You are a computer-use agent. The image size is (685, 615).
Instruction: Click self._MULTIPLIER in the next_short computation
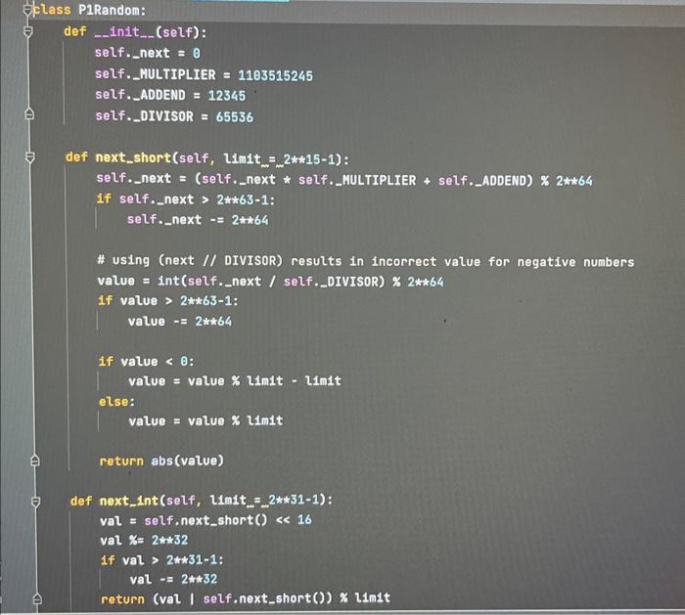[357, 180]
